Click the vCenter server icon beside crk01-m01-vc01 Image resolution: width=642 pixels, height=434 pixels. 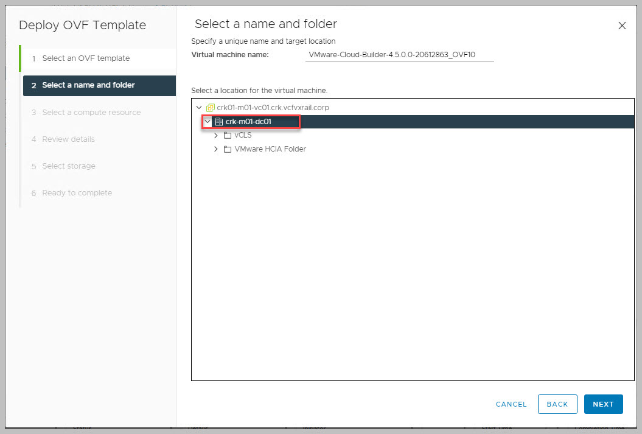click(211, 108)
